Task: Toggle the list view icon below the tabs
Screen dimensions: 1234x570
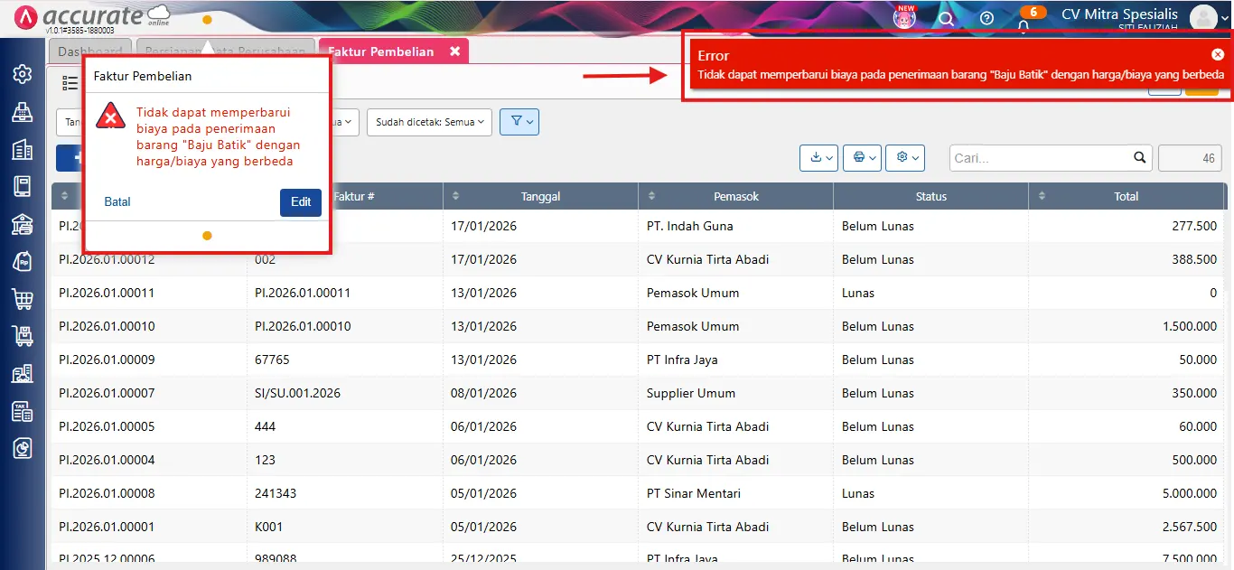Action: (x=69, y=82)
